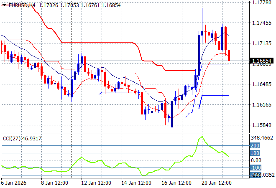Click the price scale value 1.16165

[261, 104]
